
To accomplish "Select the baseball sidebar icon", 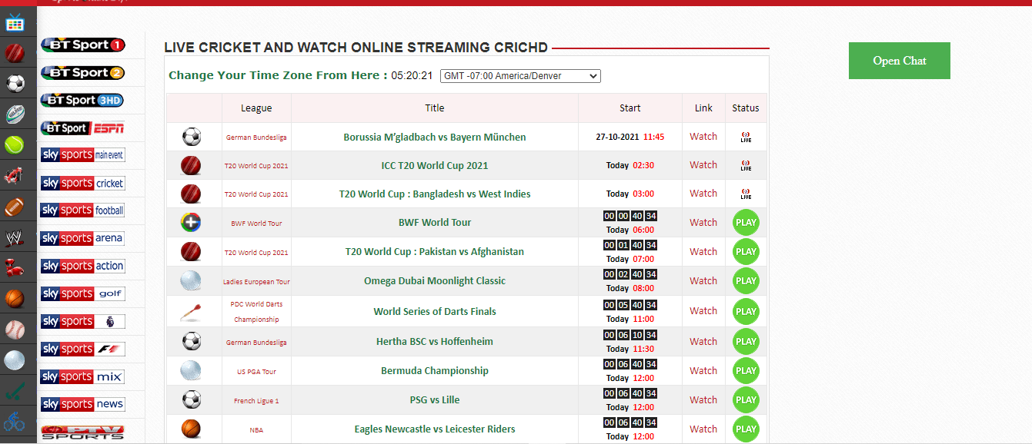I will [x=15, y=329].
